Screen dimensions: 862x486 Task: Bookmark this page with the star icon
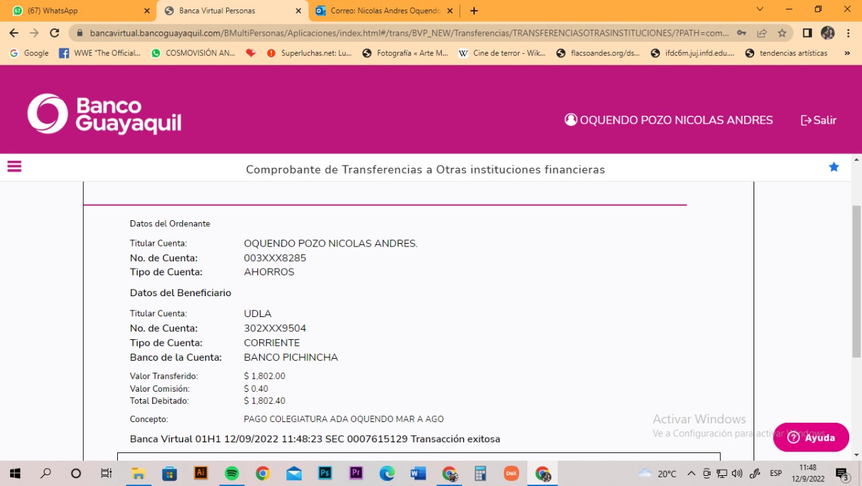(x=782, y=33)
